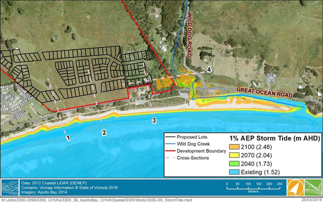Click the green 2040 (1.73) legend swatch
Screen dimensions: 323x202
click(234, 164)
